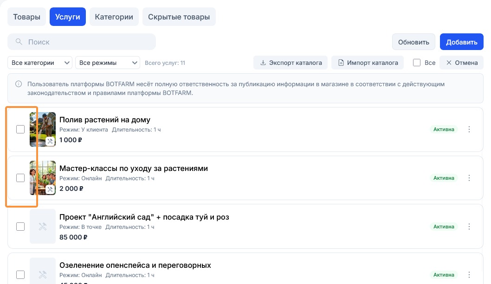Open the Категории tab
This screenshot has width=491, height=284.
click(114, 17)
